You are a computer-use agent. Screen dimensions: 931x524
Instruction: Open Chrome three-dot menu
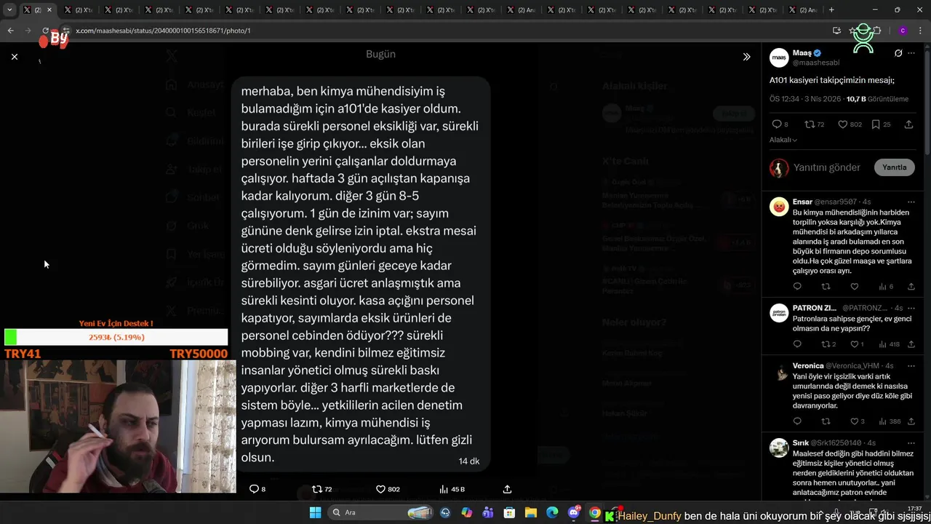click(x=921, y=31)
